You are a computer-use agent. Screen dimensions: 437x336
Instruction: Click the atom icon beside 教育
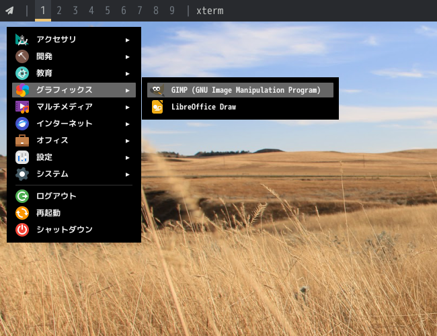(x=22, y=73)
